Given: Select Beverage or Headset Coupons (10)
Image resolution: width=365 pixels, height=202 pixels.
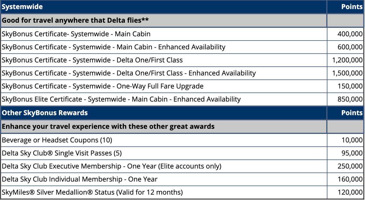Looking at the screenshot, I should [x=57, y=140].
